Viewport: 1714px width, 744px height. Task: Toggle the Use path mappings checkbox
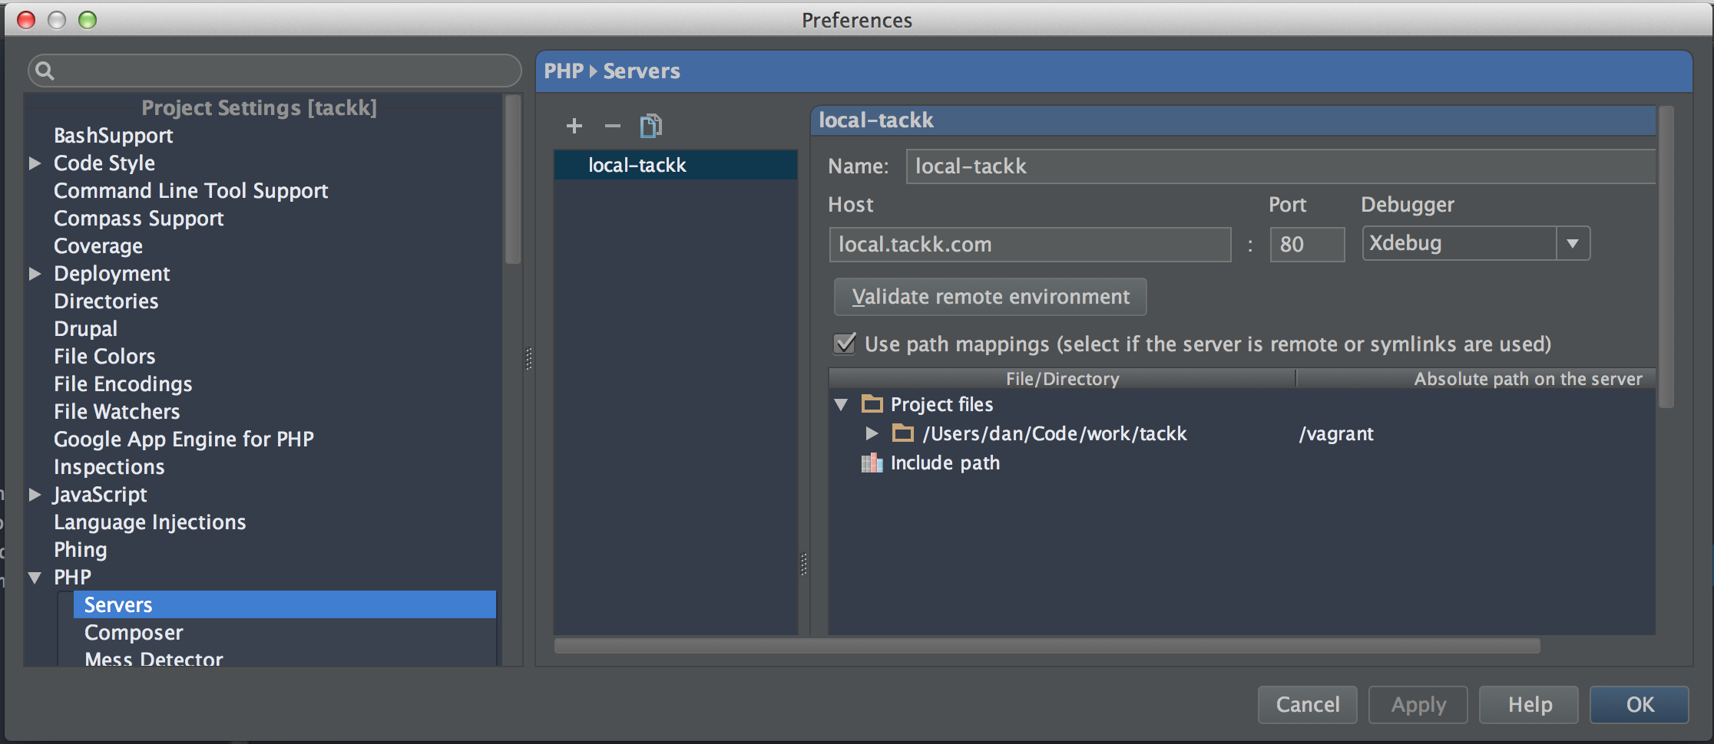pos(845,344)
